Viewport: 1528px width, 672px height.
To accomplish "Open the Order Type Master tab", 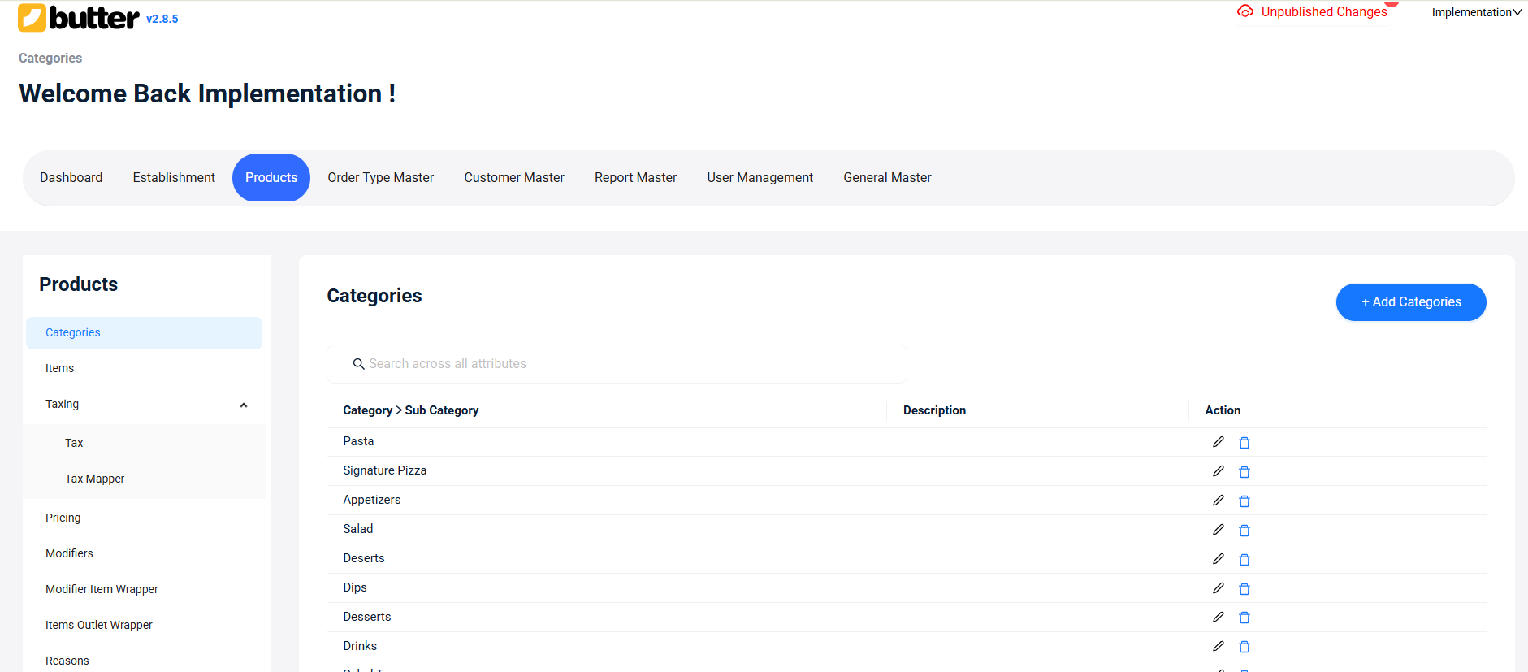I will click(x=380, y=177).
